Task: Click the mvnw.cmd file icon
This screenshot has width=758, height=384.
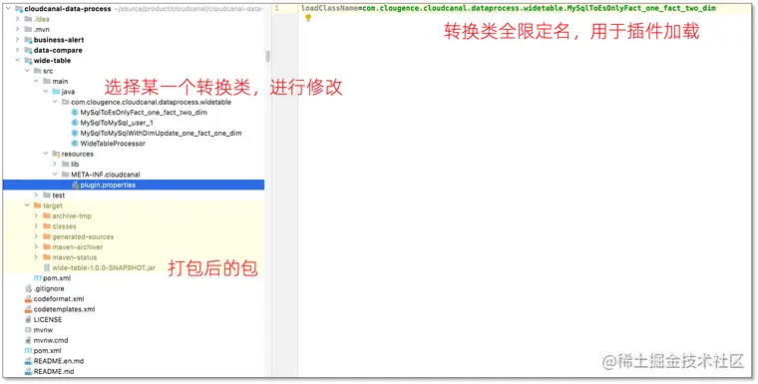Action: (x=28, y=340)
